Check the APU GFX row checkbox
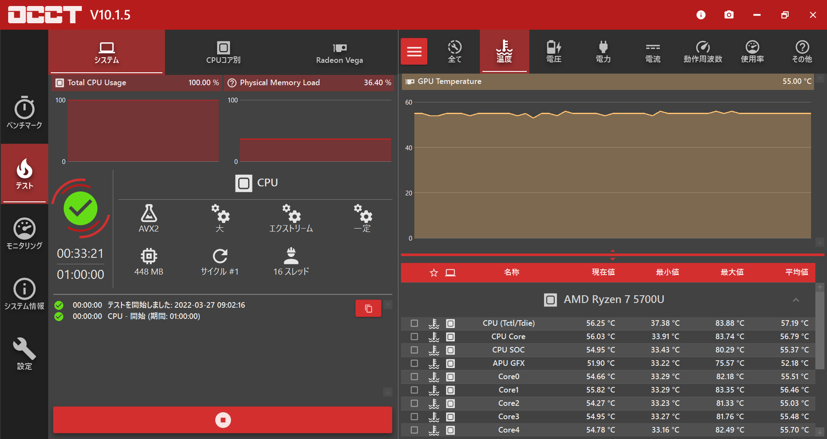Screen dimensions: 827x439 click(x=414, y=363)
